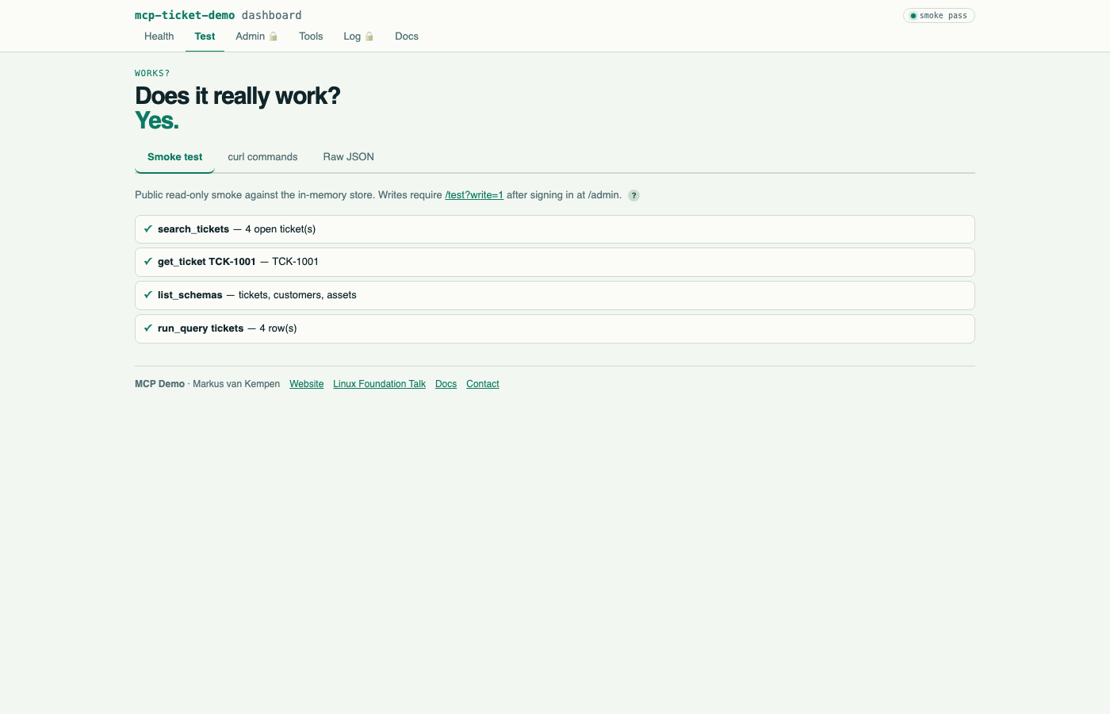Screen dimensions: 1110x714
Task: Go to the Tools nav tab
Action: click(311, 36)
